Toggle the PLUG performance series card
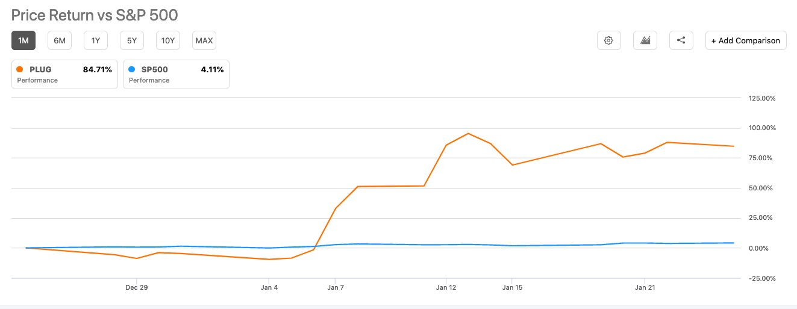The height and width of the screenshot is (309, 797). [64, 74]
